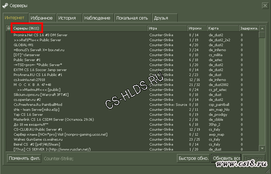Select СерВер клана [NOn*pro] server row
Viewport: 271px width, 174px height.
pyautogui.click(x=132, y=134)
